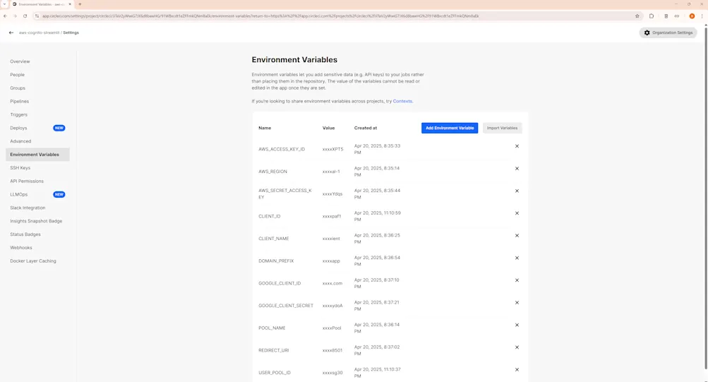
Task: Remove the CLIENT_NAME variable
Action: [x=517, y=236]
